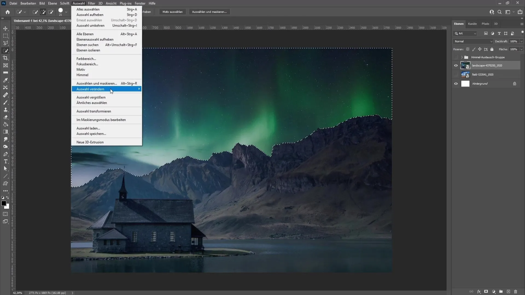Select the Eraser tool
525x295 pixels.
point(5,117)
